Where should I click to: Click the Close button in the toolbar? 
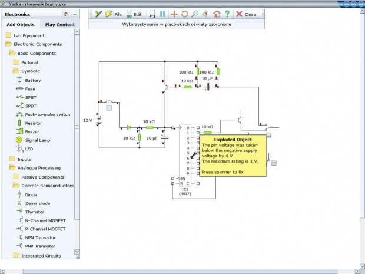pos(246,14)
